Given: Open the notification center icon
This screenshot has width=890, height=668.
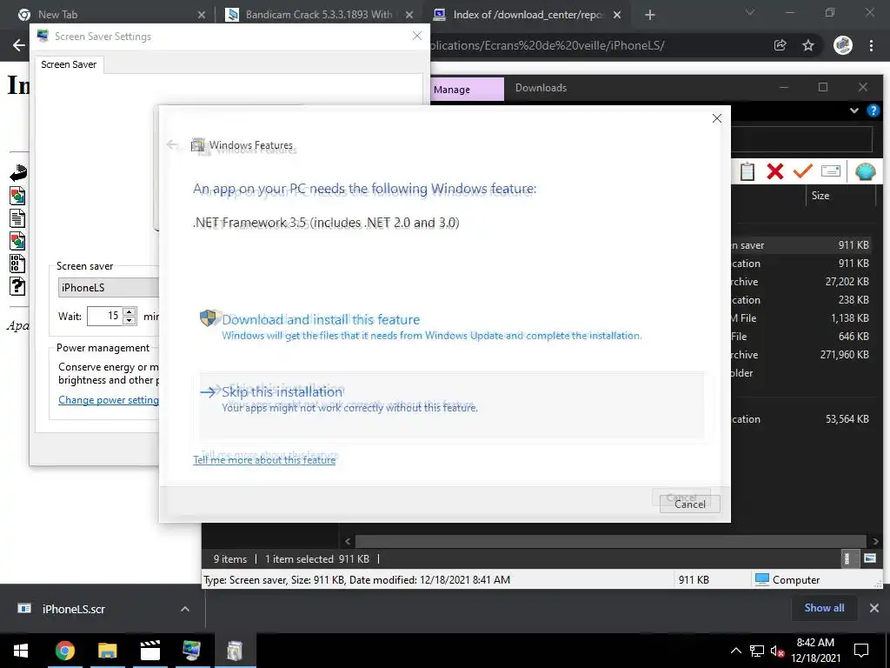Looking at the screenshot, I should (861, 651).
